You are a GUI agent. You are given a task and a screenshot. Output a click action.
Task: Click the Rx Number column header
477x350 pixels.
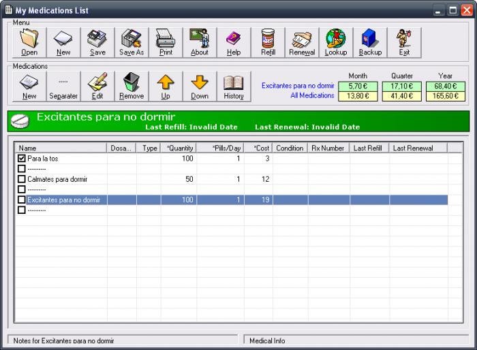[x=329, y=148]
